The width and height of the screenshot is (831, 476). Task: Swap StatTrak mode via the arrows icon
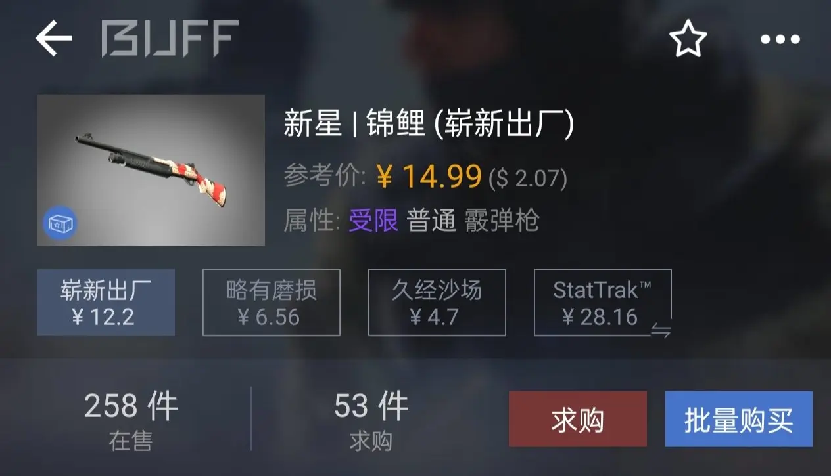(x=661, y=331)
